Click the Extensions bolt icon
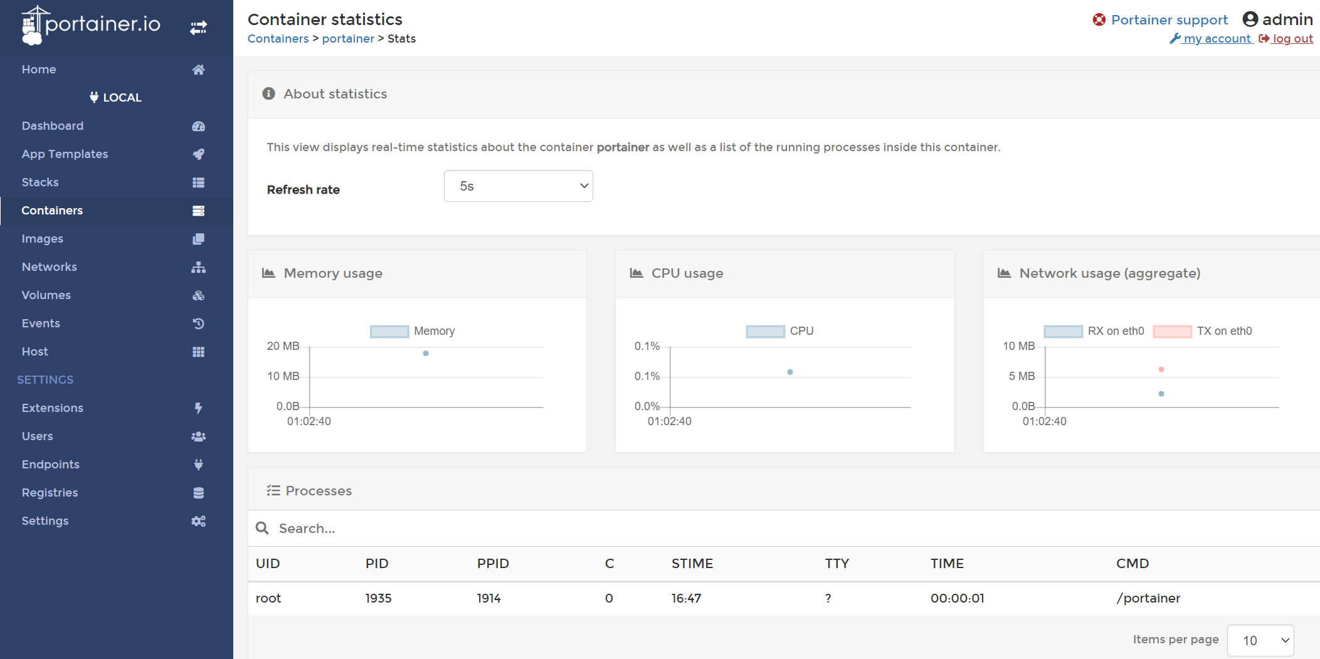The image size is (1320, 659). click(x=198, y=408)
